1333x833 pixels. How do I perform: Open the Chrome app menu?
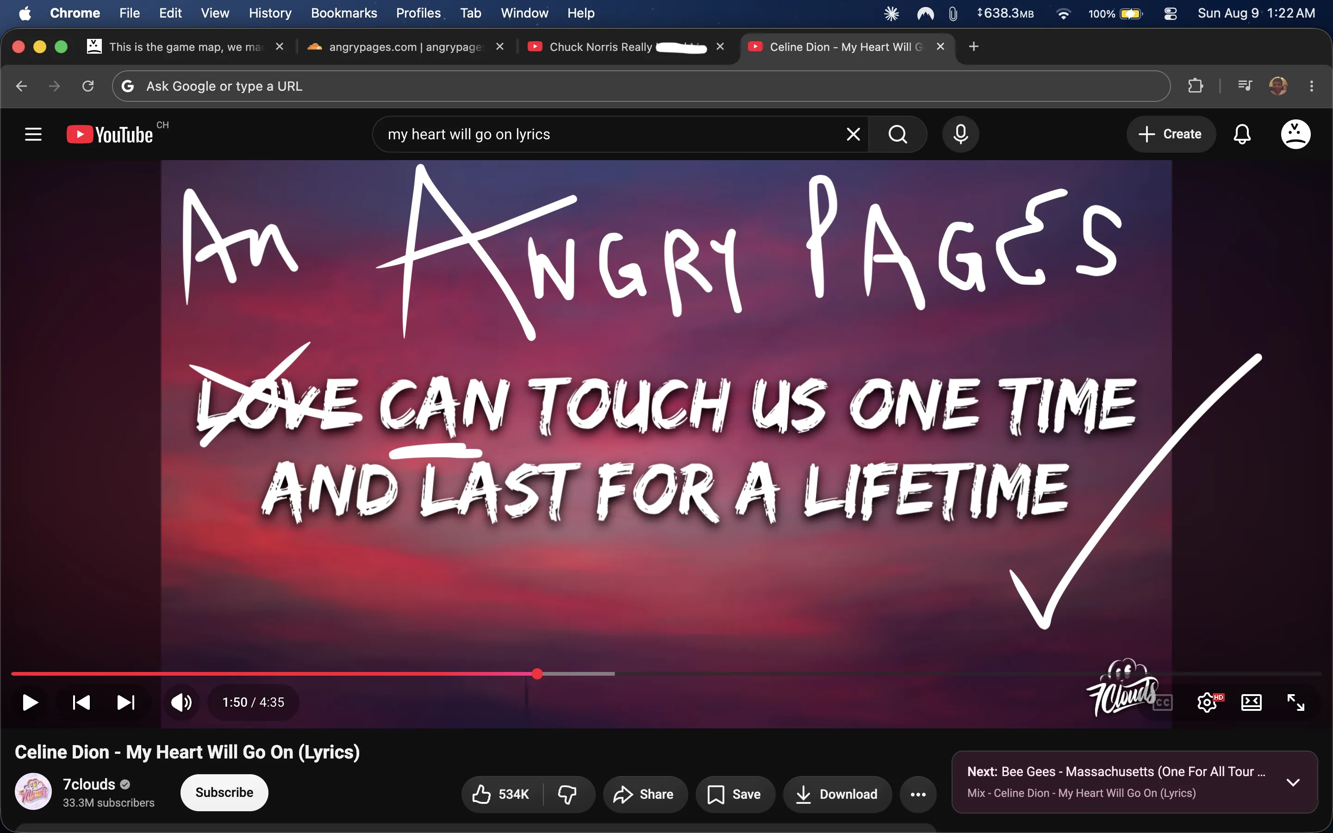pos(75,13)
